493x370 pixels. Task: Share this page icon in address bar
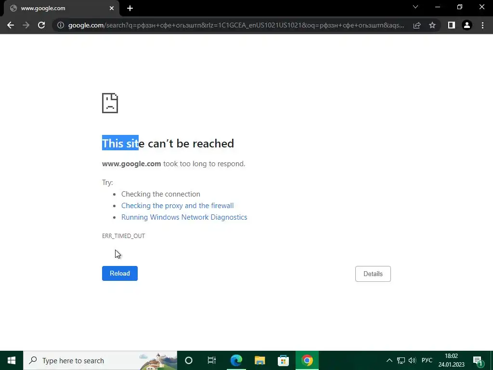click(417, 25)
